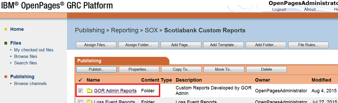This screenshot has width=338, height=103.
Task: Open My checked out files
Action: tap(34, 50)
